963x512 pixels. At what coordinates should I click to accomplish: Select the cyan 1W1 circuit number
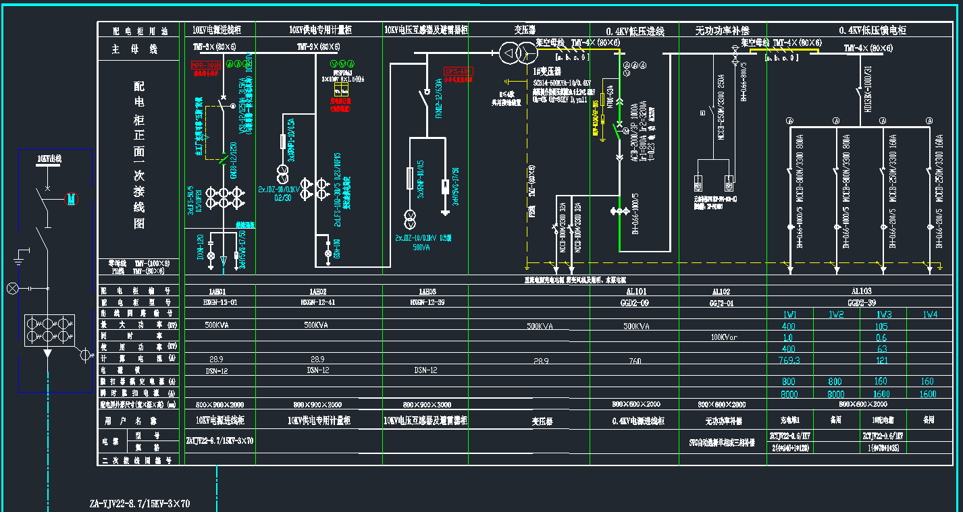789,314
